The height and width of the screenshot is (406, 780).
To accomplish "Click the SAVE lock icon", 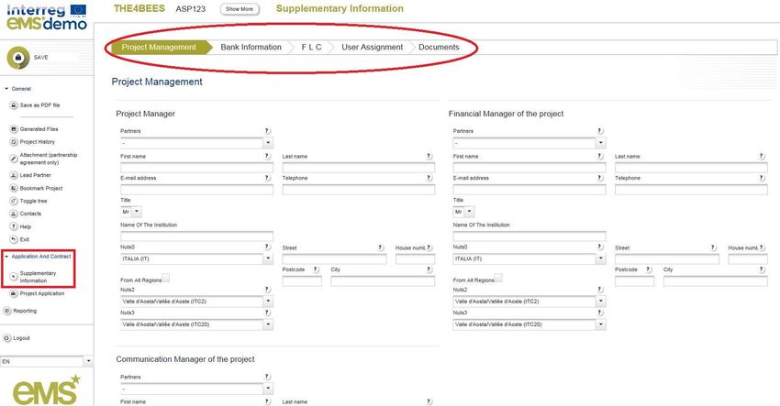I will click(x=17, y=57).
